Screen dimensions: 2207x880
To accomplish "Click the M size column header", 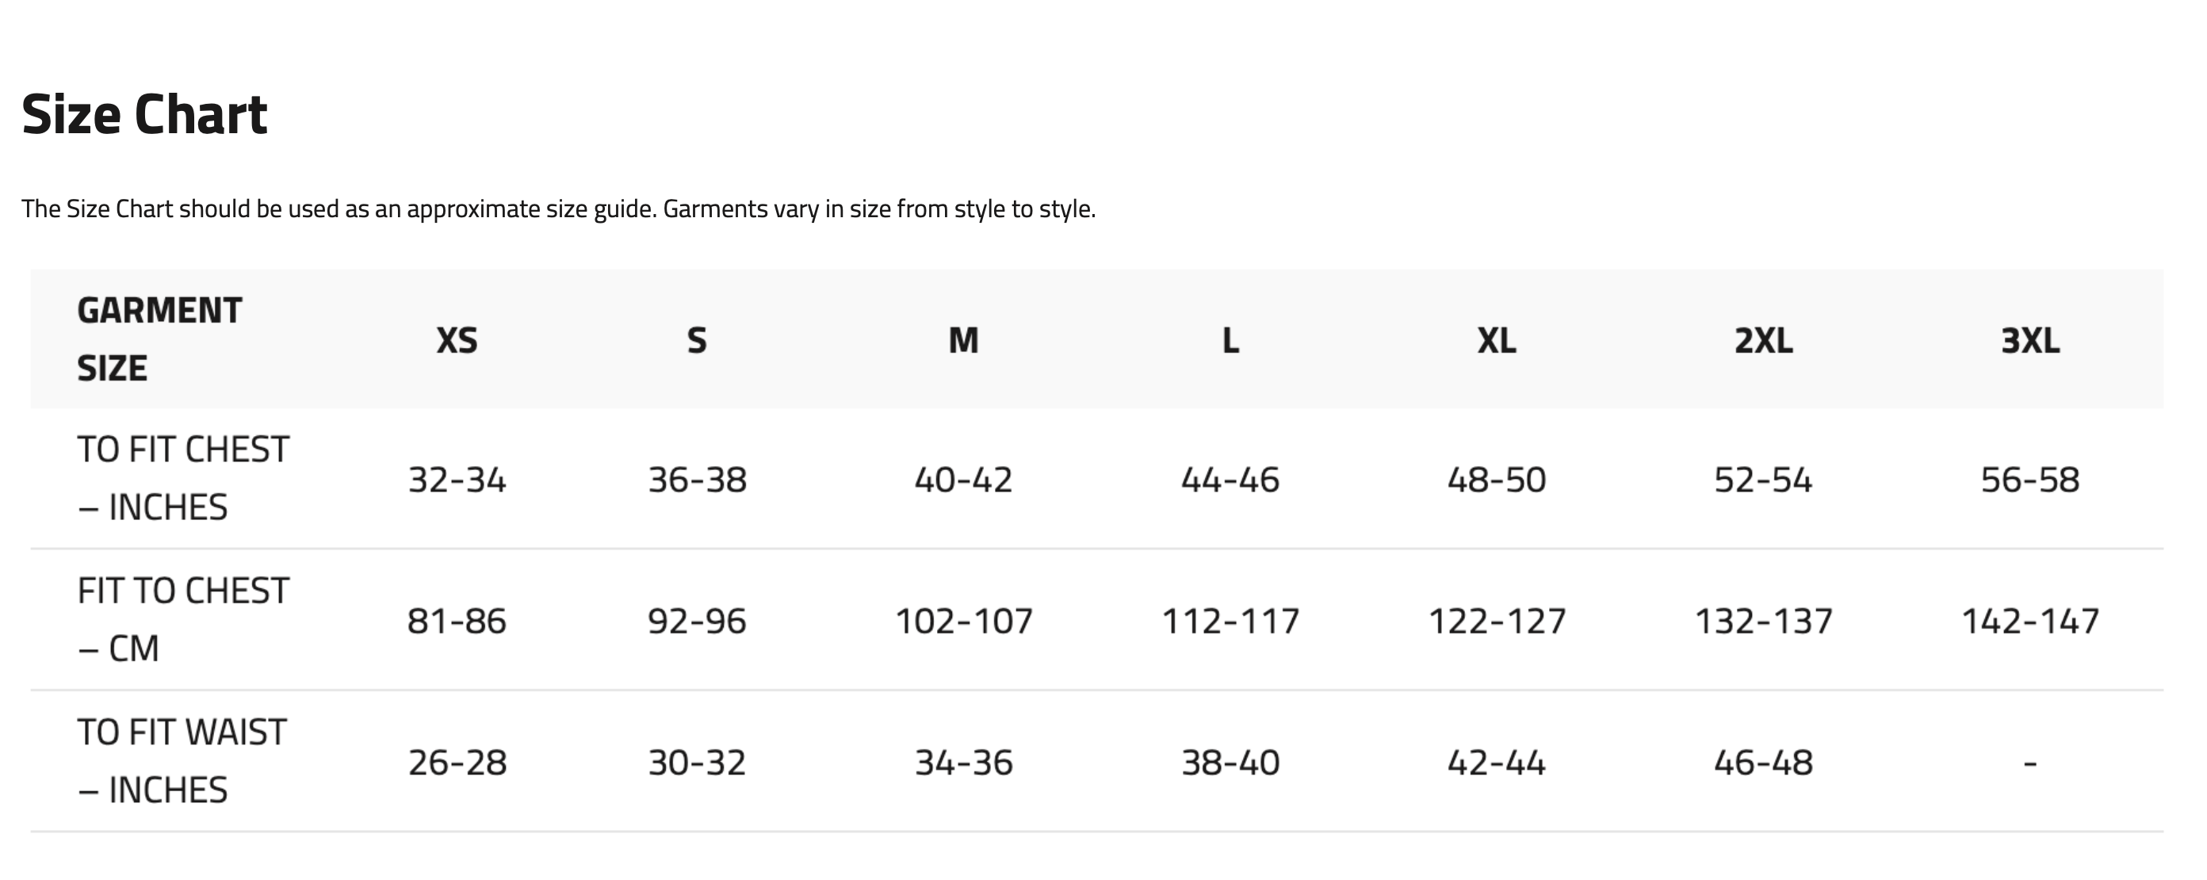I will [963, 340].
